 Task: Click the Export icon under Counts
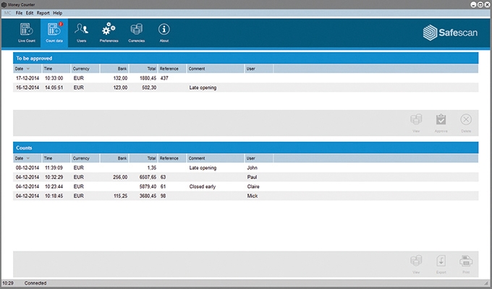point(440,263)
